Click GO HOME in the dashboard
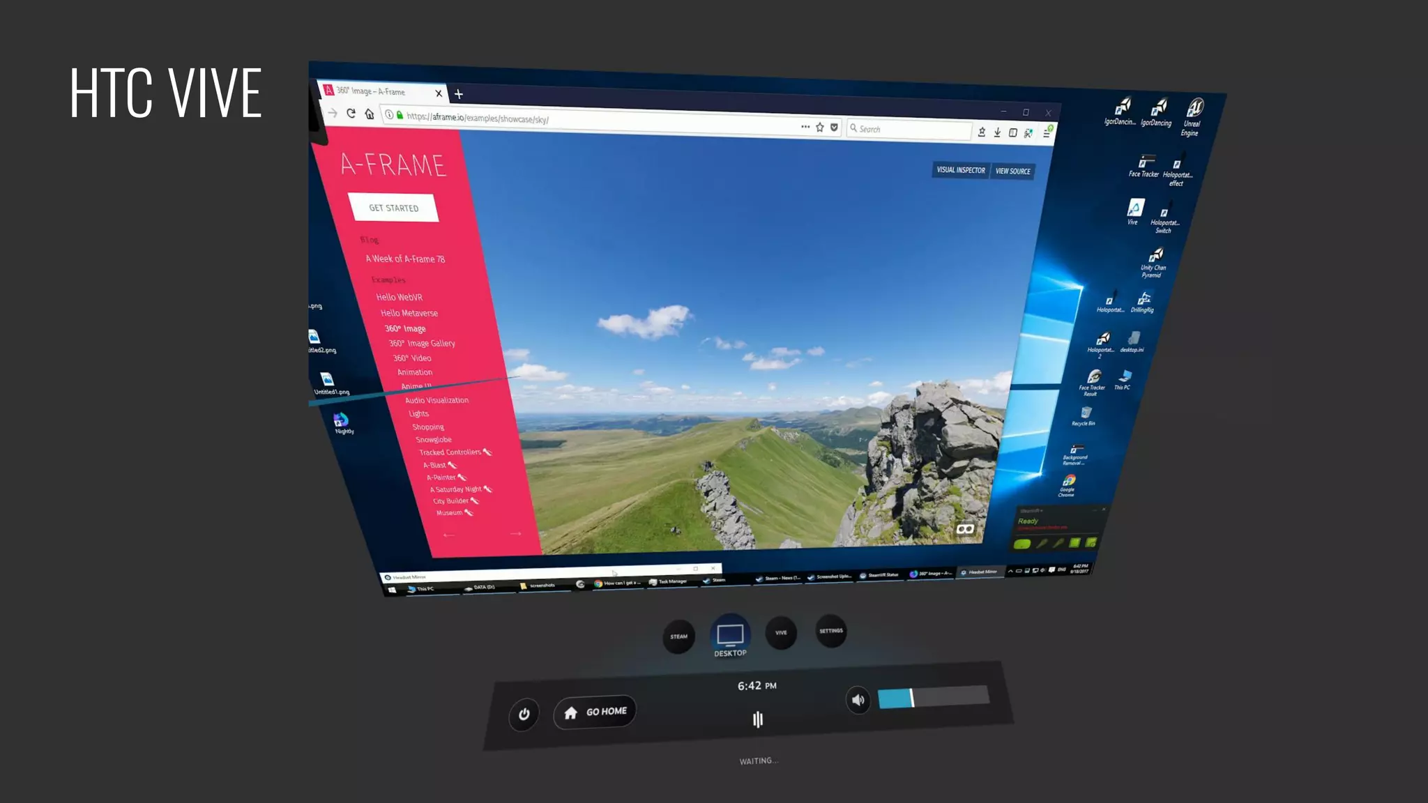 (595, 712)
